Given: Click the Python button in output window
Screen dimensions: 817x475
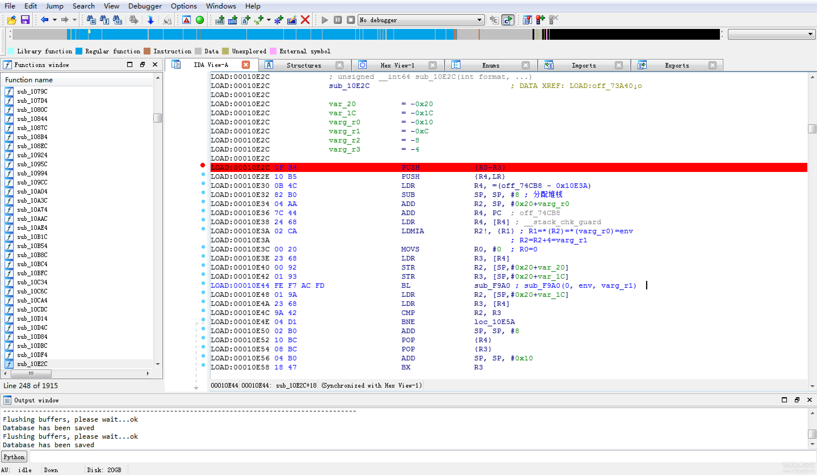Looking at the screenshot, I should [14, 457].
